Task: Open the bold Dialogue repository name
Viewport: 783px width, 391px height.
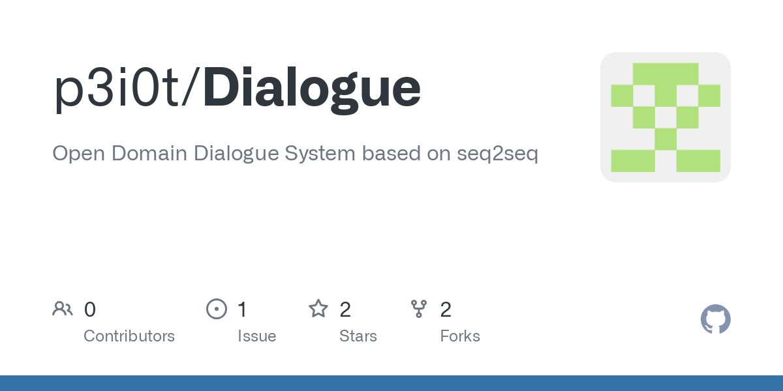Action: (312, 89)
